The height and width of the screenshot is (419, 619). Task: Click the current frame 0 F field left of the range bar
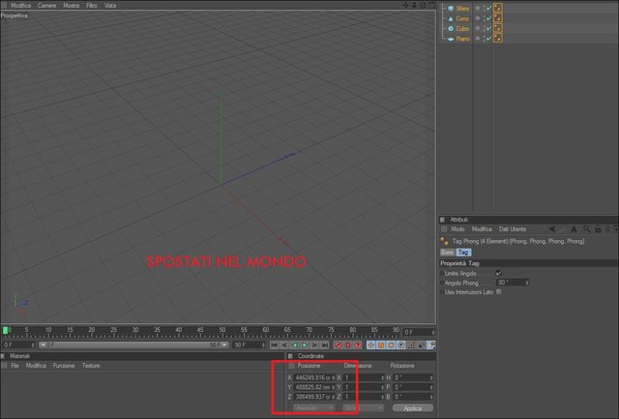tap(18, 345)
